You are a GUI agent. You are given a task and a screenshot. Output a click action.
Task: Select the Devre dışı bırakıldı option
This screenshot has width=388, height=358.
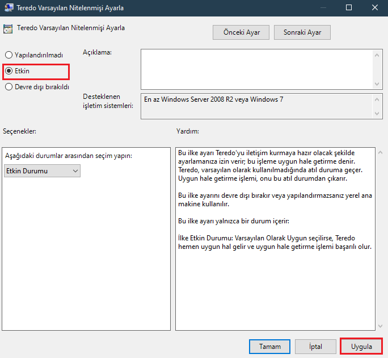tap(37, 87)
